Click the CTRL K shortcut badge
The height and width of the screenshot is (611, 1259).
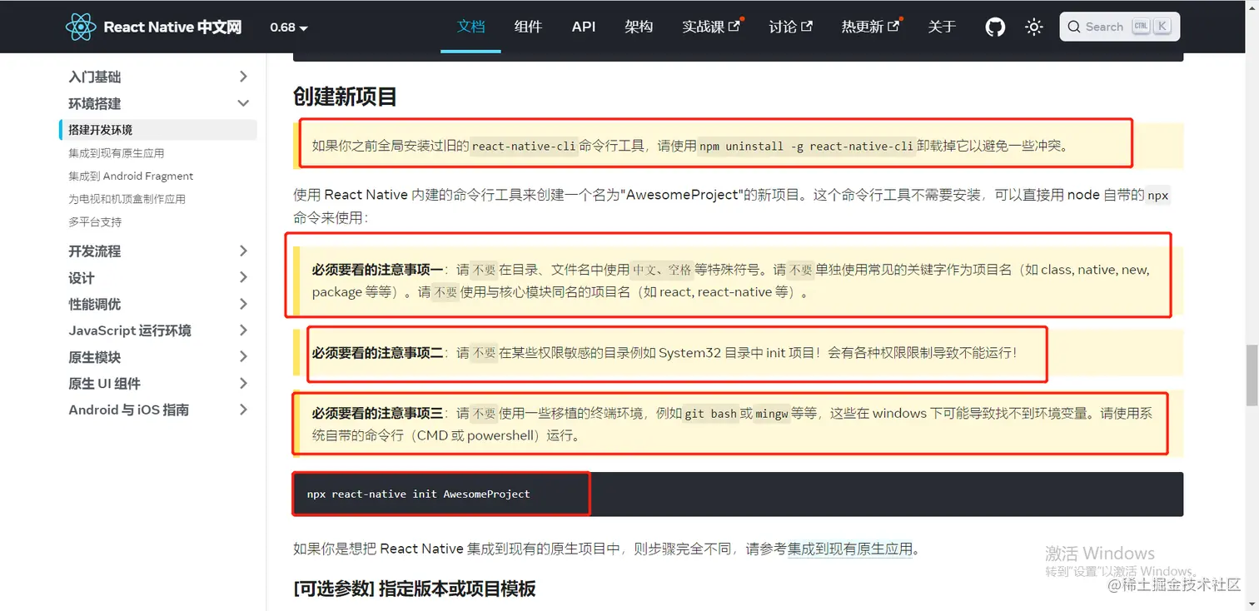(1152, 27)
